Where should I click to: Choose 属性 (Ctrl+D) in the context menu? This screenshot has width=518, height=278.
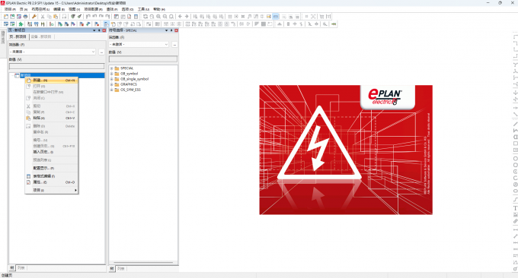52,182
